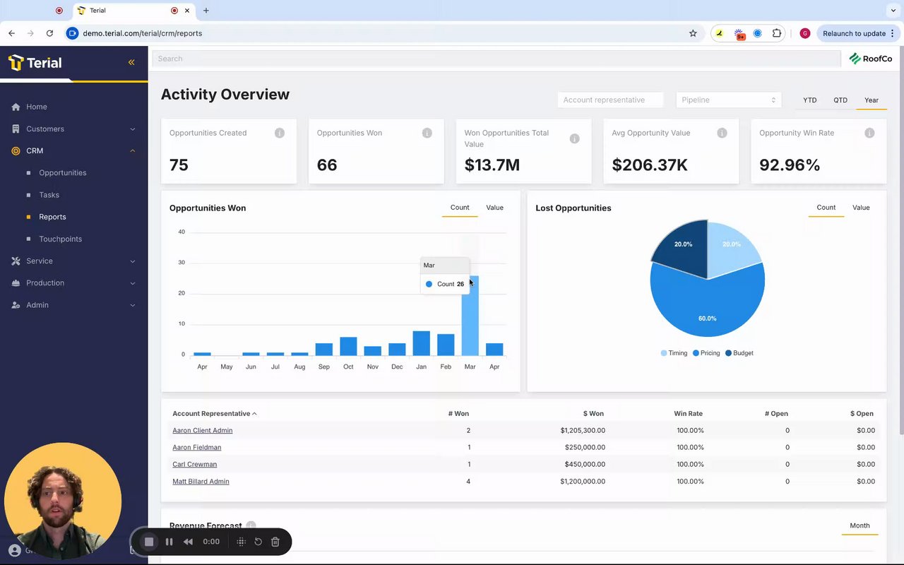
Task: Select the Month view for Revenue Forecast
Action: pyautogui.click(x=860, y=525)
